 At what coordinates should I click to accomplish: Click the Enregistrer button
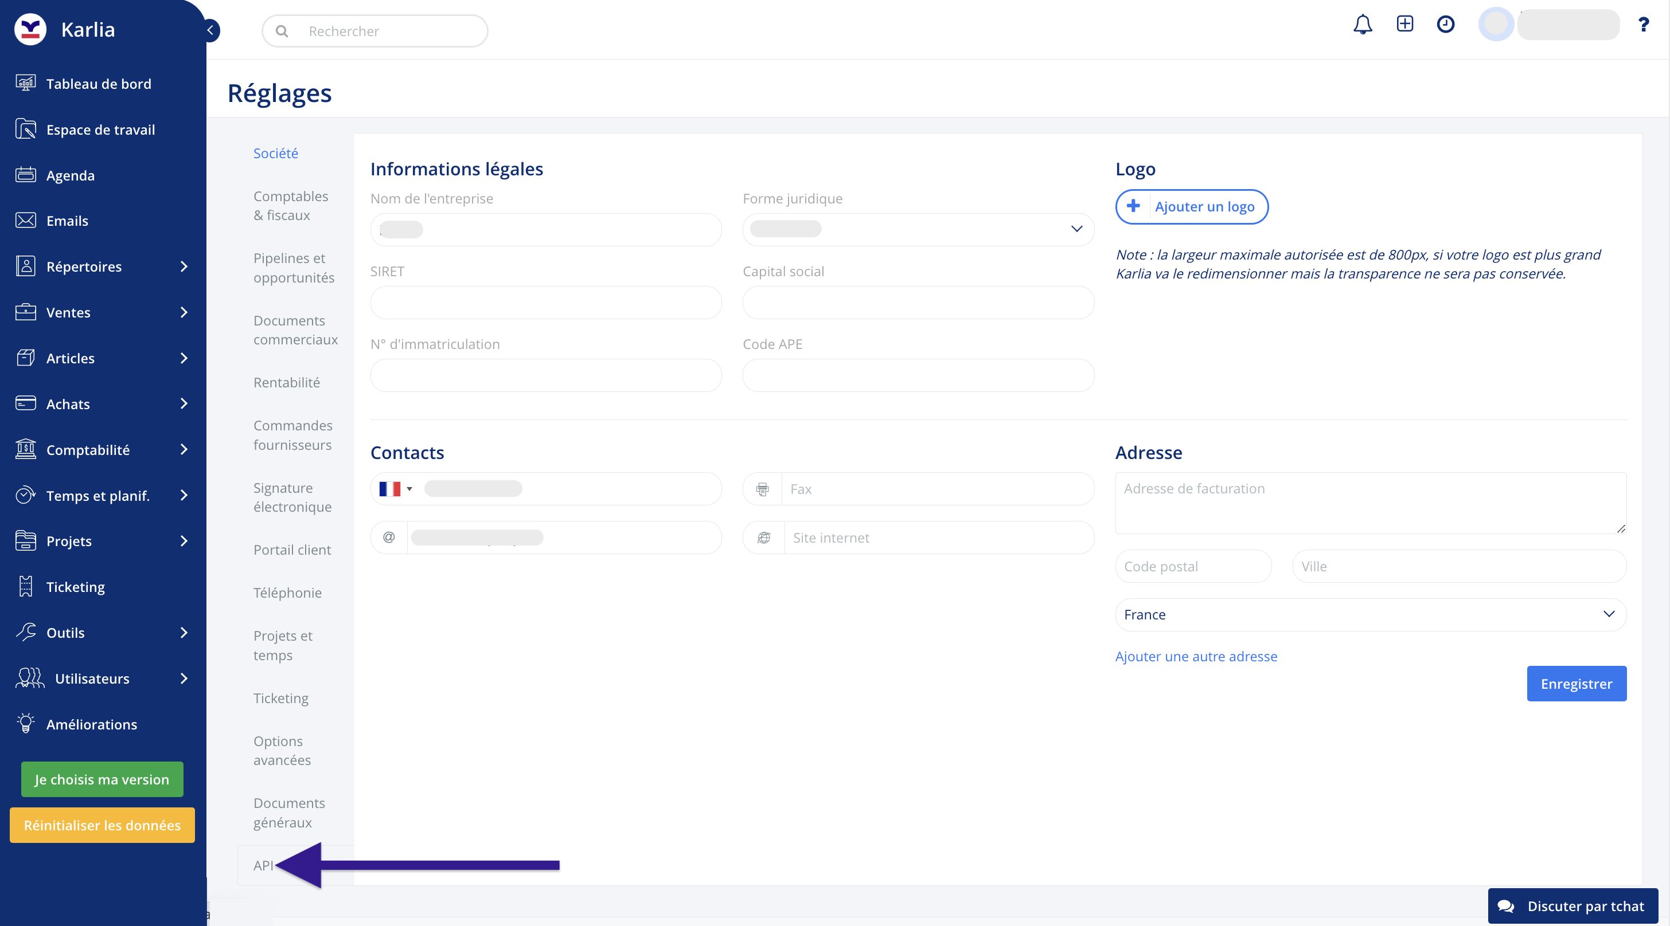(x=1575, y=684)
